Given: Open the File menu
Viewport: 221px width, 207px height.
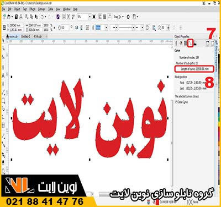Looking at the screenshot, I should [4, 9].
